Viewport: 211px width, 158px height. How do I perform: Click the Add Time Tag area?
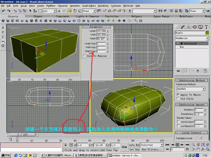(109, 150)
